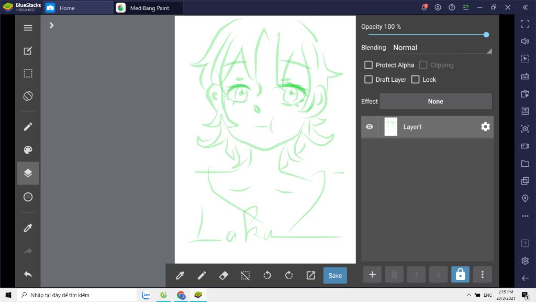Open the Effect None selector
This screenshot has width=536, height=302.
click(x=435, y=101)
